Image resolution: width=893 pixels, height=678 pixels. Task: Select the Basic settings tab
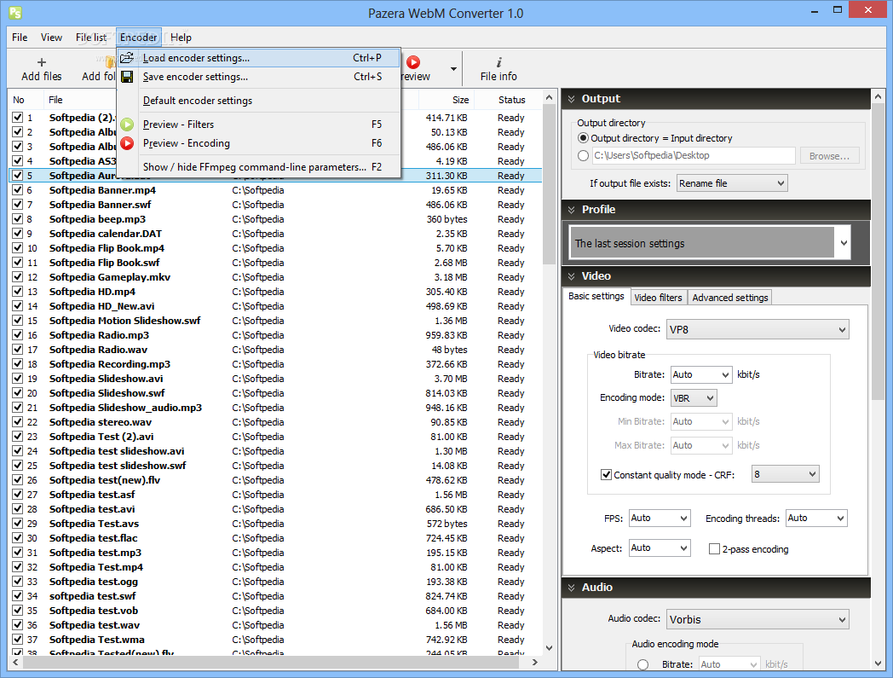[596, 296]
